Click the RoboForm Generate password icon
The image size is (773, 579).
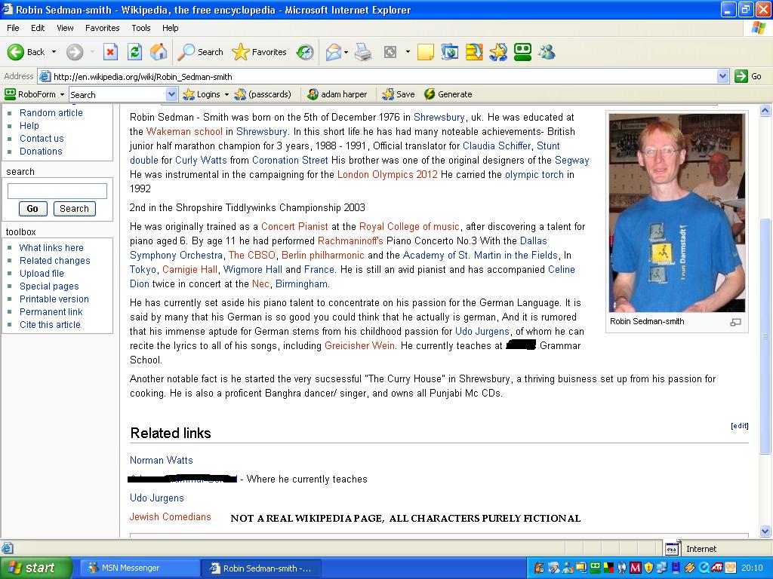click(430, 94)
